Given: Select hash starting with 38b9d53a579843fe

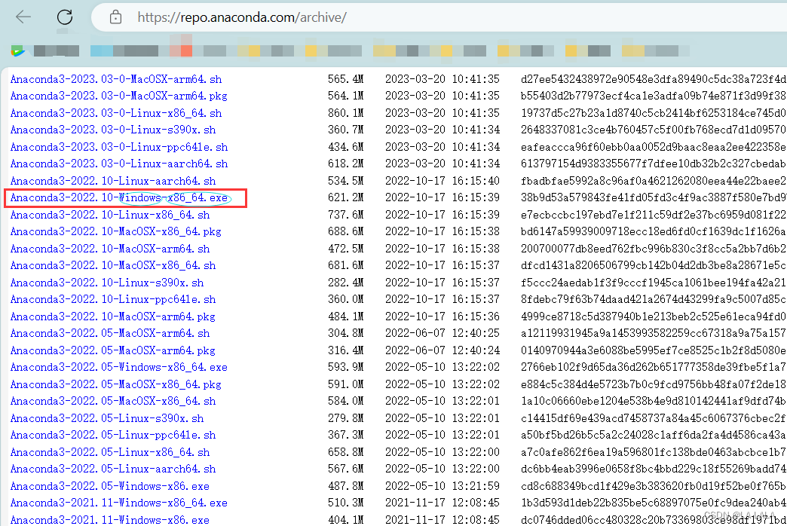Looking at the screenshot, I should click(x=654, y=197).
